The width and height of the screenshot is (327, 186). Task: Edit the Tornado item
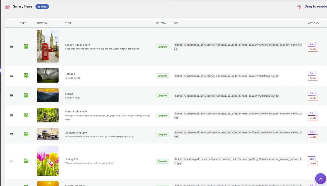tap(312, 73)
